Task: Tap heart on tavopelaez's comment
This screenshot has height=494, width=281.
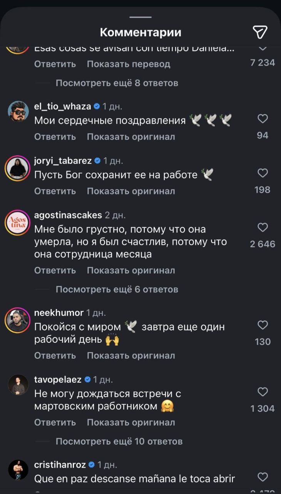Action: click(263, 392)
